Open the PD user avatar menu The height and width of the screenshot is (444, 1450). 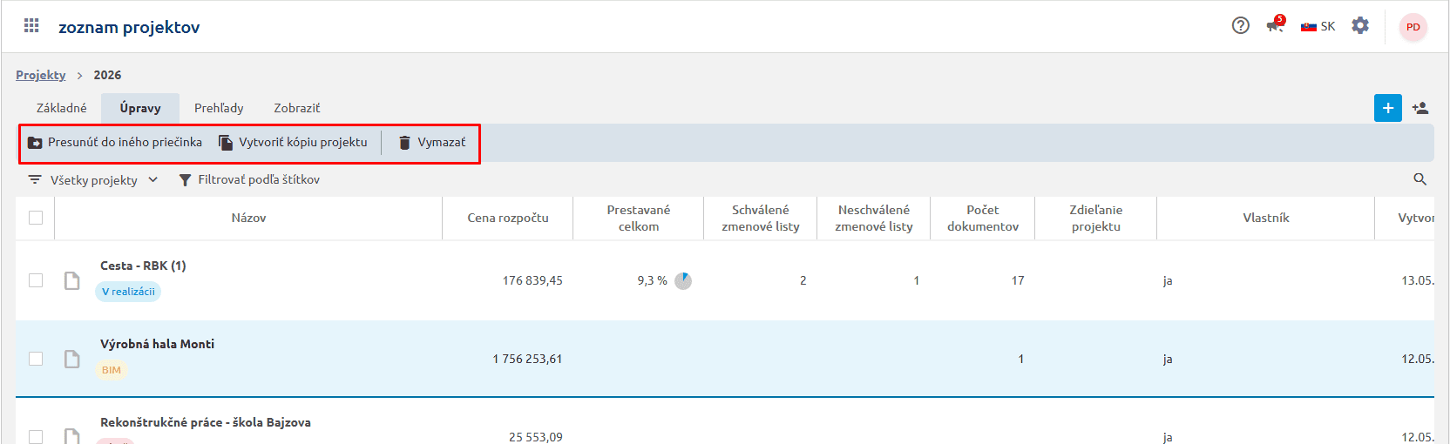(x=1413, y=27)
